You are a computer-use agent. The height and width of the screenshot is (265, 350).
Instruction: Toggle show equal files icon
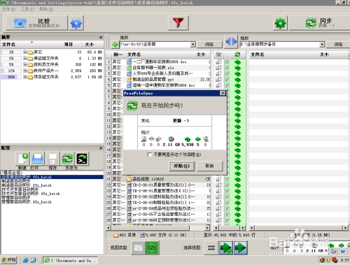(x=211, y=248)
